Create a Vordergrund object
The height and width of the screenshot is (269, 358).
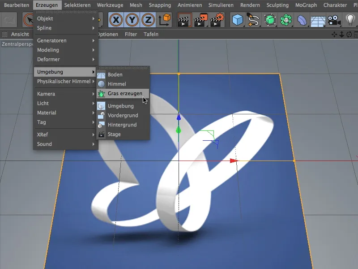(x=123, y=115)
